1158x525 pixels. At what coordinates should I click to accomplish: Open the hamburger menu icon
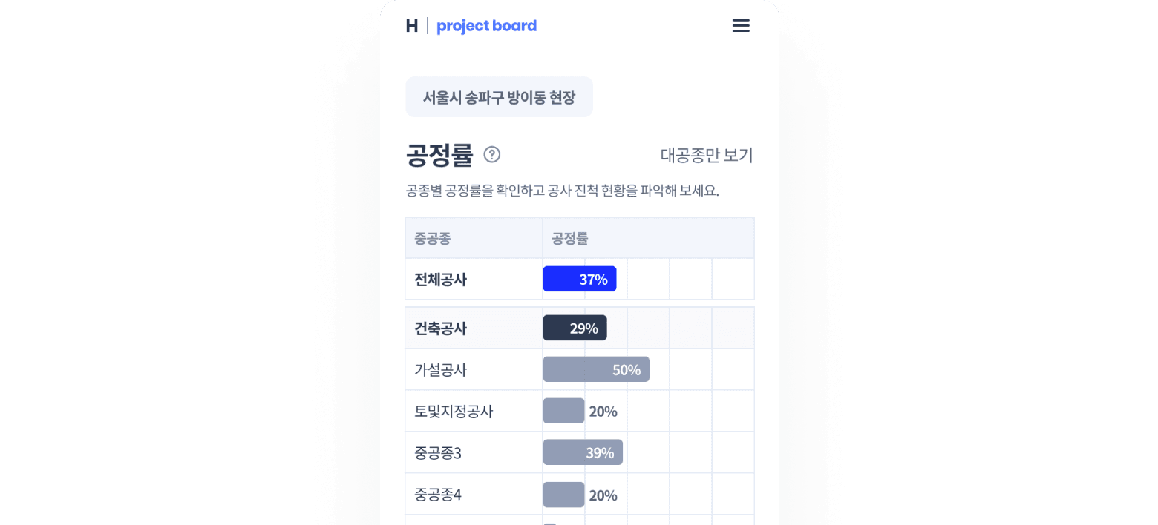pyautogui.click(x=741, y=26)
